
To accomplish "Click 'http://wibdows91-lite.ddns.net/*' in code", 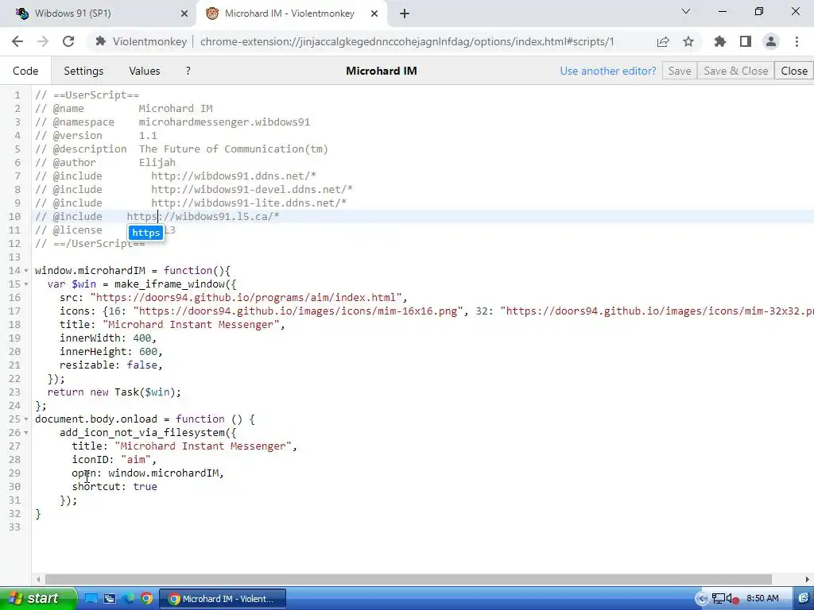I will (249, 203).
